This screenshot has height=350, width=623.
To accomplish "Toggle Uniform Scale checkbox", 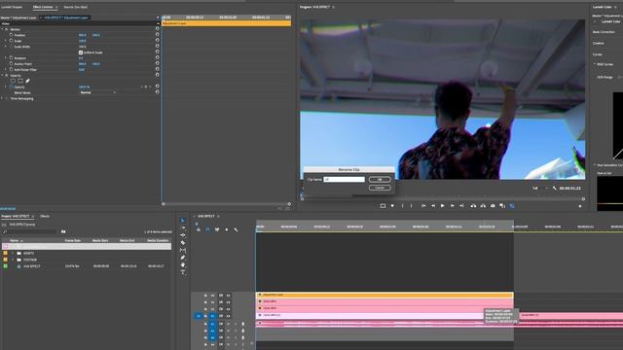I will click(x=81, y=52).
